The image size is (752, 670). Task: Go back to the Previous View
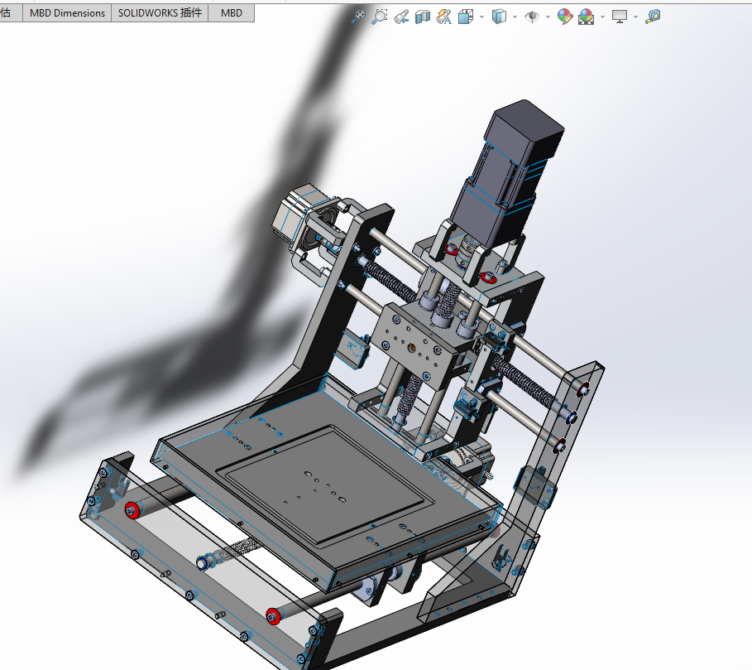click(401, 17)
